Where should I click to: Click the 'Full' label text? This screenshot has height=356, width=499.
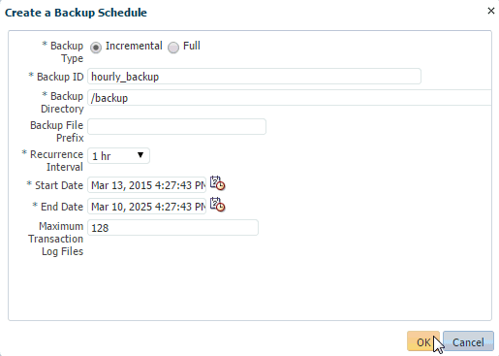pyautogui.click(x=192, y=46)
